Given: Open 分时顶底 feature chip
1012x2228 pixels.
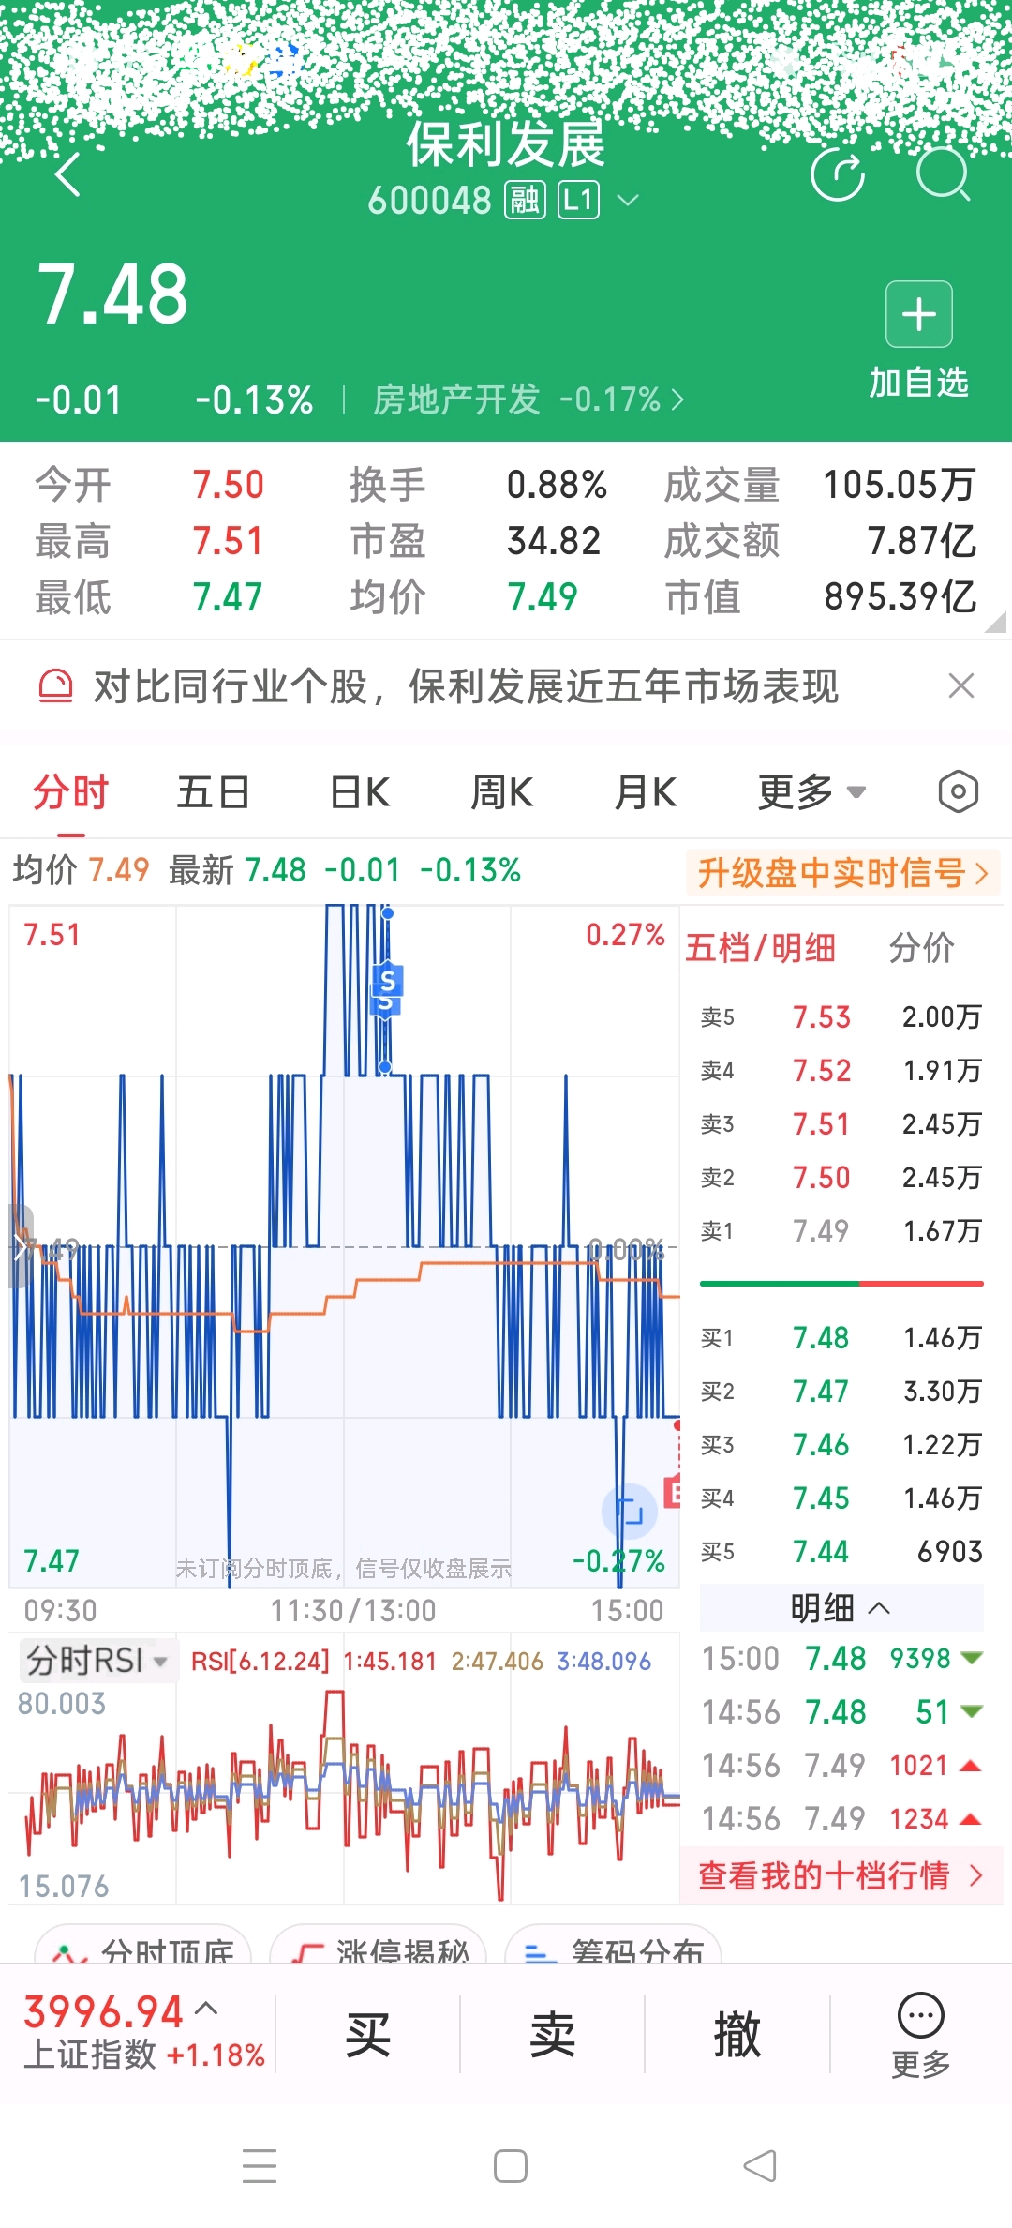Looking at the screenshot, I should click(142, 1945).
